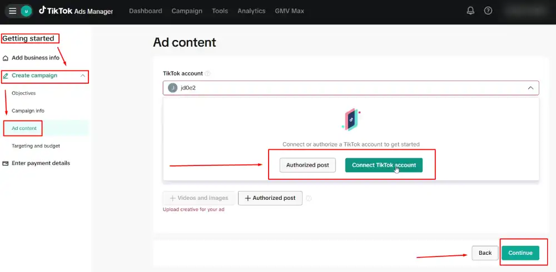Open Enter payment details step

click(41, 163)
